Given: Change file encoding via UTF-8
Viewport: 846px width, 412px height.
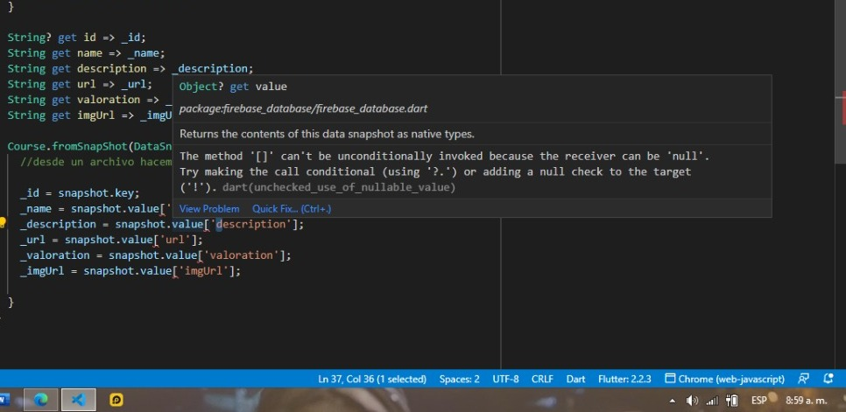Looking at the screenshot, I should click(x=505, y=379).
